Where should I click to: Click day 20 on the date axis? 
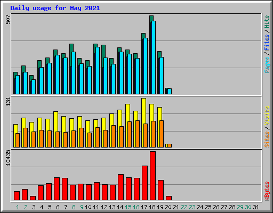(168, 207)
